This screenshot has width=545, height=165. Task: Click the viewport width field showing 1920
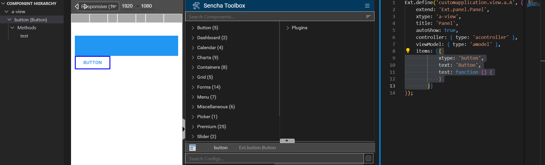127,6
